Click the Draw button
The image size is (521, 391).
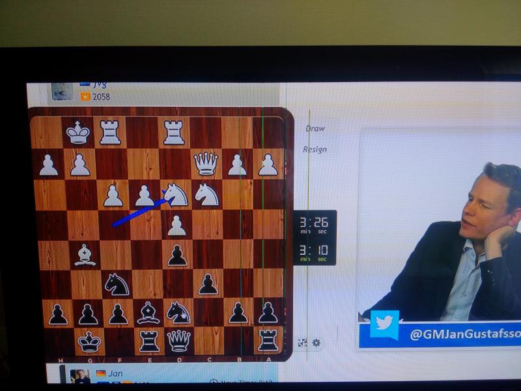point(315,129)
